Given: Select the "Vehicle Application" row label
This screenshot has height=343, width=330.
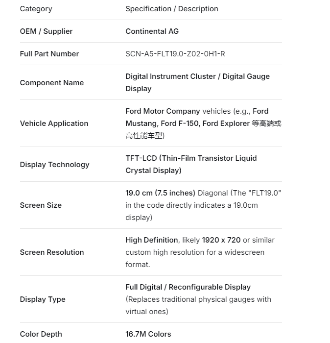Looking at the screenshot, I should point(54,123).
